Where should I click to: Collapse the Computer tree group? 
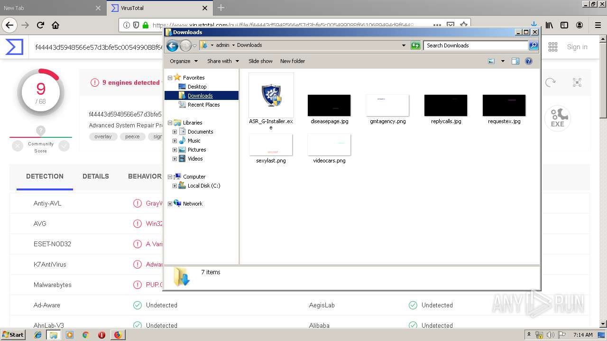(x=170, y=177)
